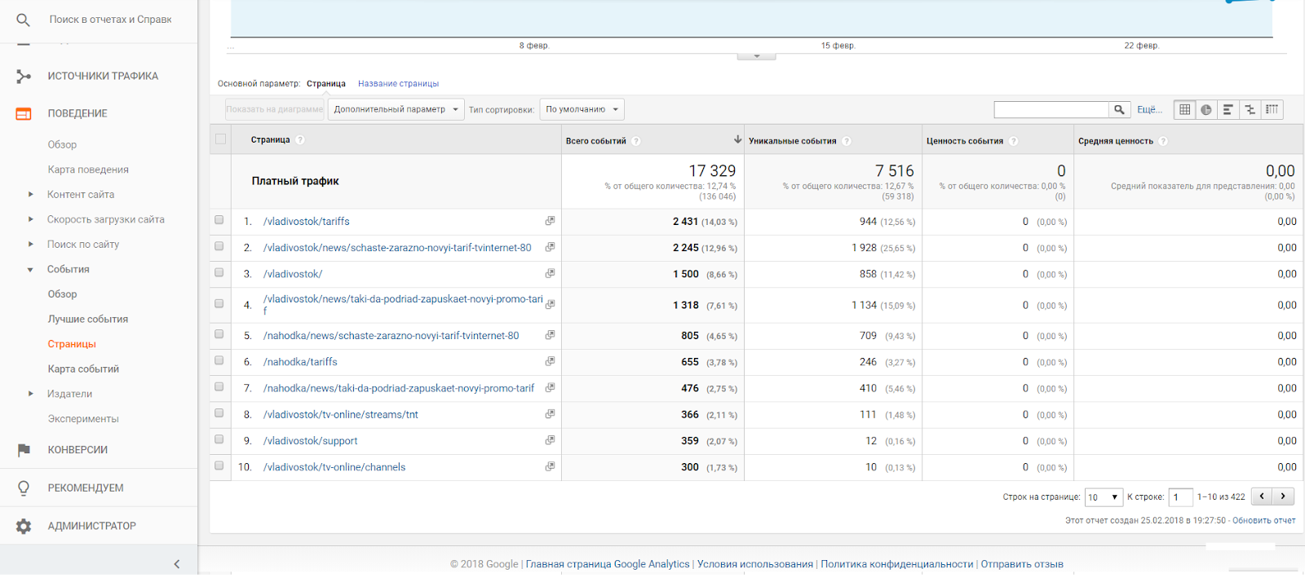
Task: Check the box for /vladivostok/ row
Action: click(x=219, y=272)
